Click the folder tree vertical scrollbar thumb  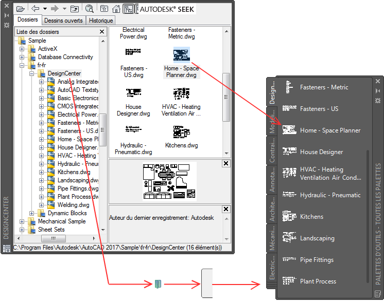[x=103, y=130]
